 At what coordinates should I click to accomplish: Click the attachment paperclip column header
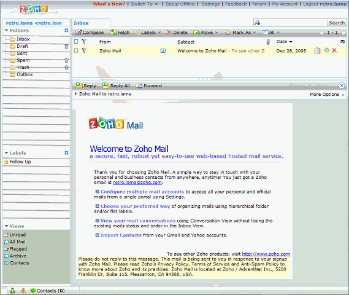tap(268, 42)
